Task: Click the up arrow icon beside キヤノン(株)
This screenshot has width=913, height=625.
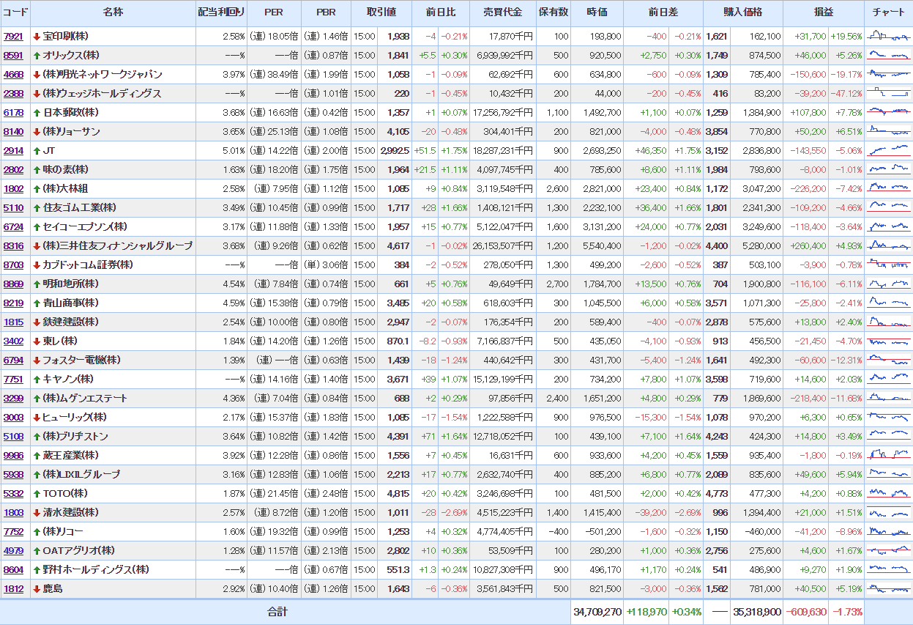Action: pyautogui.click(x=37, y=380)
